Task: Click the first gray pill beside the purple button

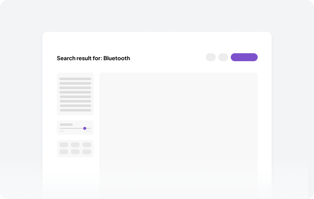Action: coord(211,57)
